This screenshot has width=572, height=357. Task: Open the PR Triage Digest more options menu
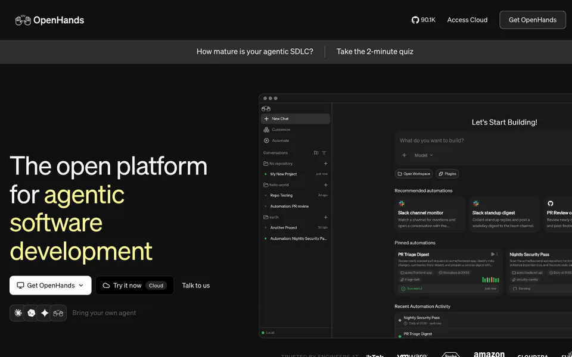click(x=497, y=254)
